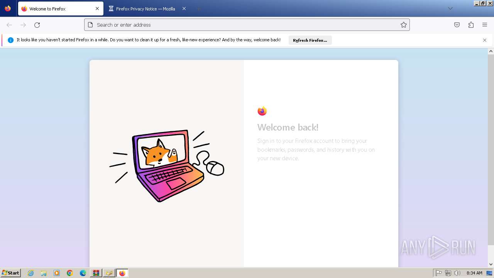Screen dimensions: 494x278
Task: Go back one page
Action: (9, 25)
